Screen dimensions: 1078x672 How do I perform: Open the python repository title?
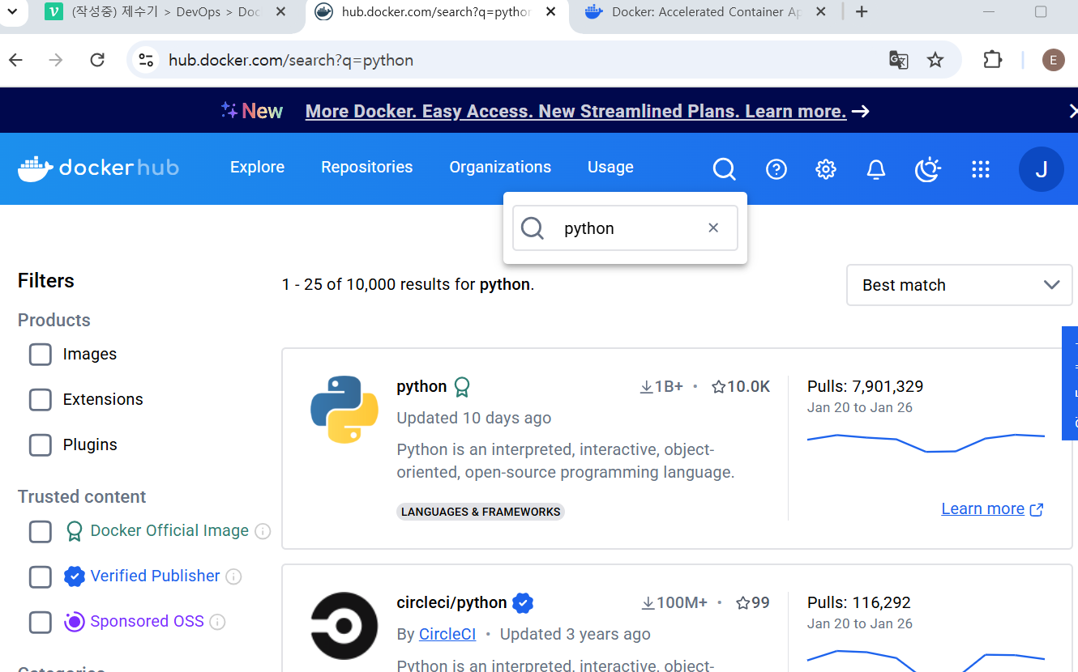[421, 386]
